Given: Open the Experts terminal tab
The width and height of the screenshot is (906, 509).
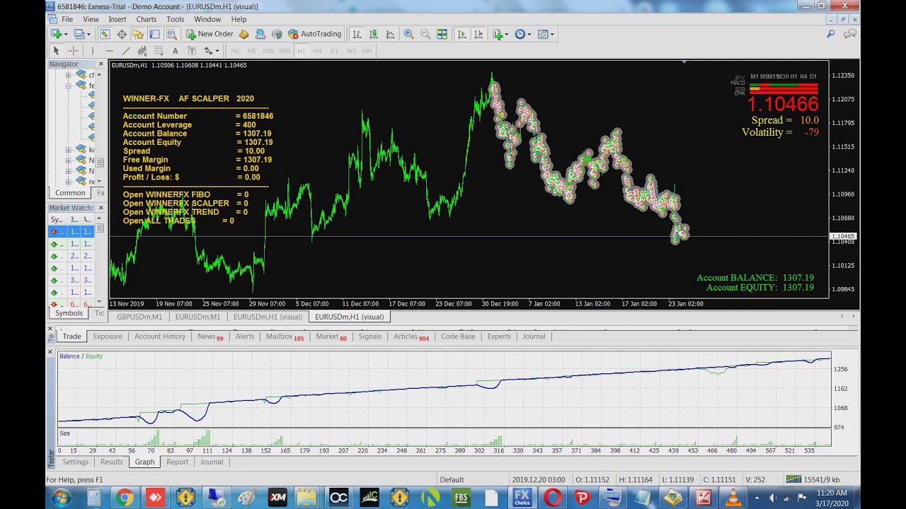Looking at the screenshot, I should pyautogui.click(x=499, y=337).
